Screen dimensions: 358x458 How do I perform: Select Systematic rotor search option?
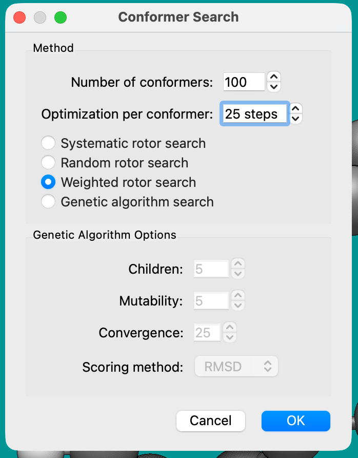pyautogui.click(x=48, y=143)
